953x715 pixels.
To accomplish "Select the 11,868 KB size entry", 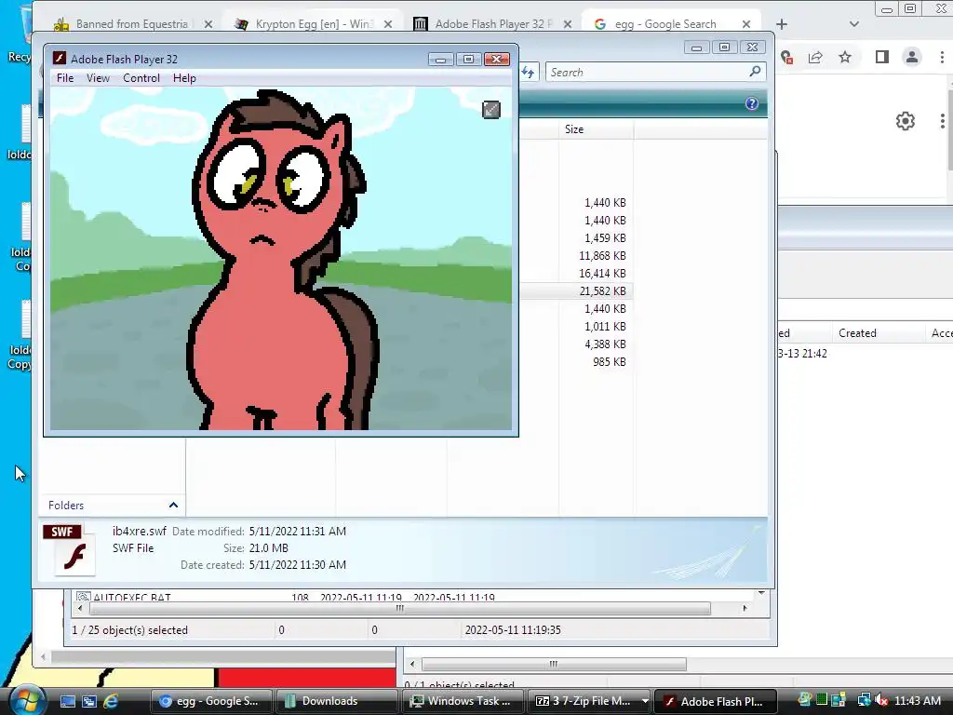I will pyautogui.click(x=602, y=256).
